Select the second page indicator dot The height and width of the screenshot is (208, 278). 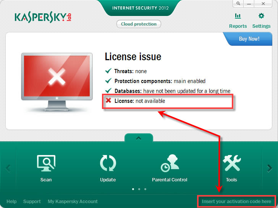click(139, 189)
